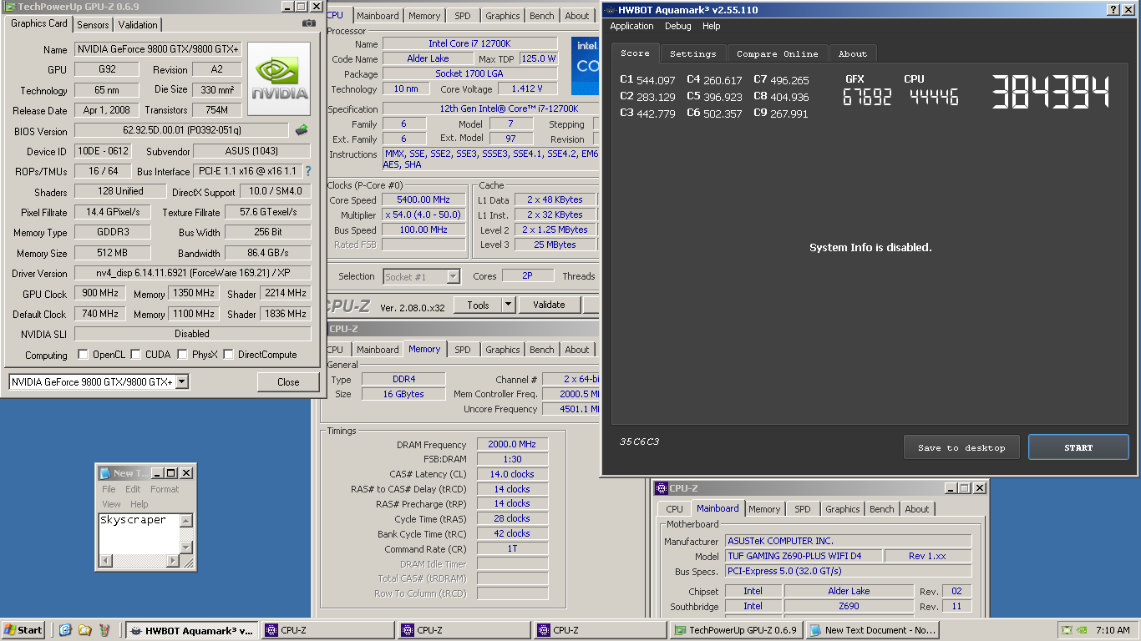Click the Validate button in CPU-Z
1141x641 pixels.
[x=549, y=305]
